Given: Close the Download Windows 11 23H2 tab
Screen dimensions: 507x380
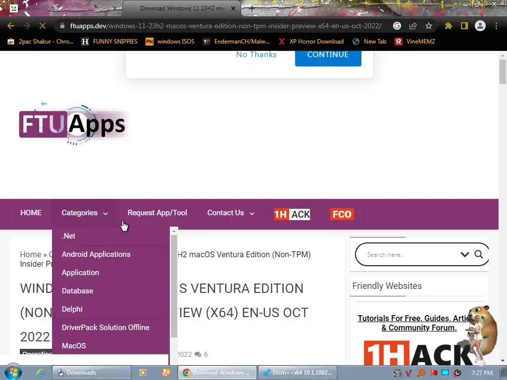Looking at the screenshot, I should 233,8.
